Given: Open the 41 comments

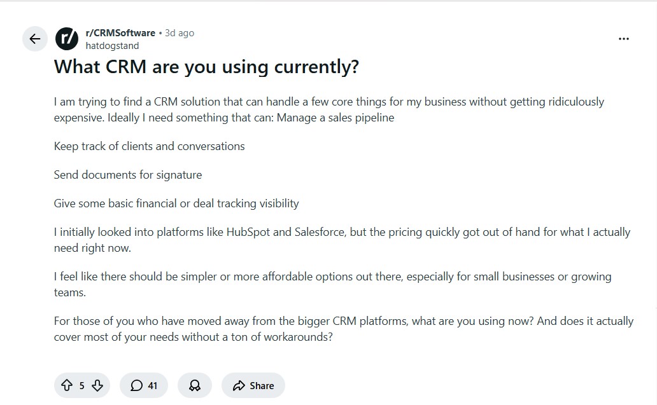Looking at the screenshot, I should (x=144, y=385).
